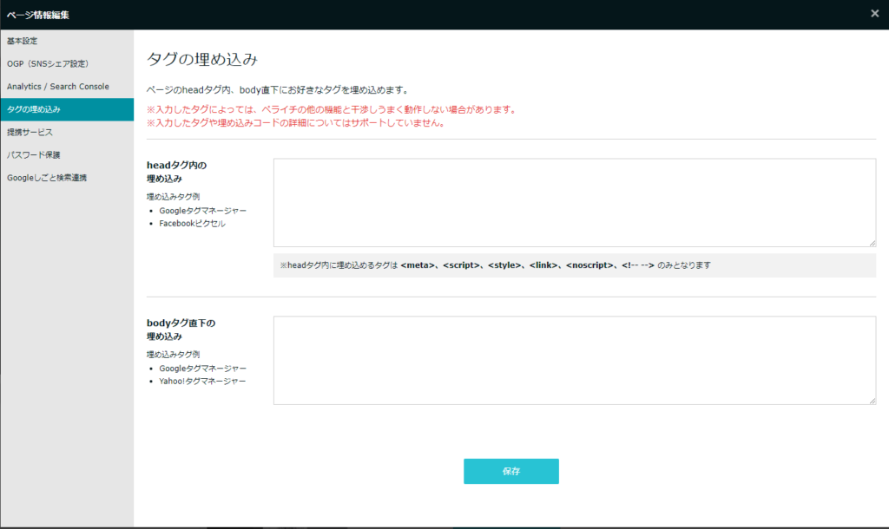Viewport: 889px width, 529px height.
Task: Open the 提携サービス settings
Action: tap(30, 132)
